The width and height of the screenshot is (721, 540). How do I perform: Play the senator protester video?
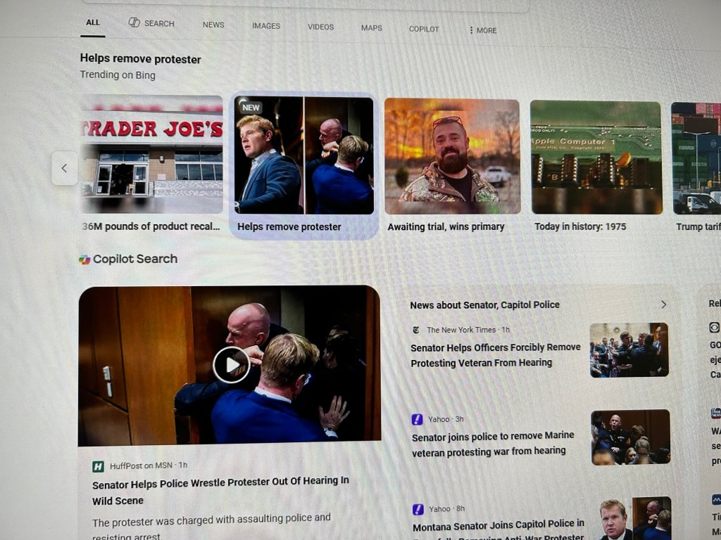(231, 364)
